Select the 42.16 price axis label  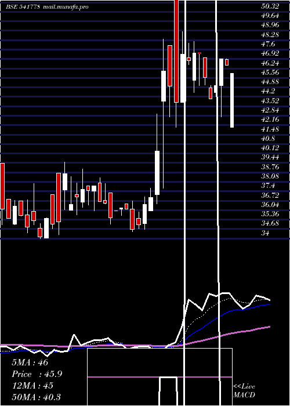(x=270, y=119)
